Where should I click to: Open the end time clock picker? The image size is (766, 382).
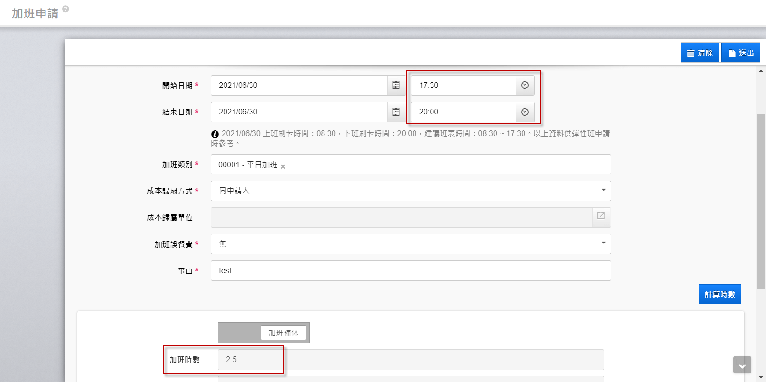(x=525, y=112)
